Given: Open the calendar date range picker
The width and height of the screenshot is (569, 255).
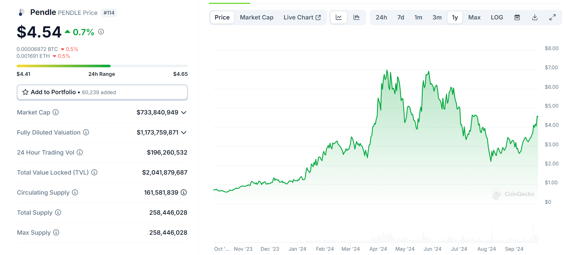Looking at the screenshot, I should point(517,17).
